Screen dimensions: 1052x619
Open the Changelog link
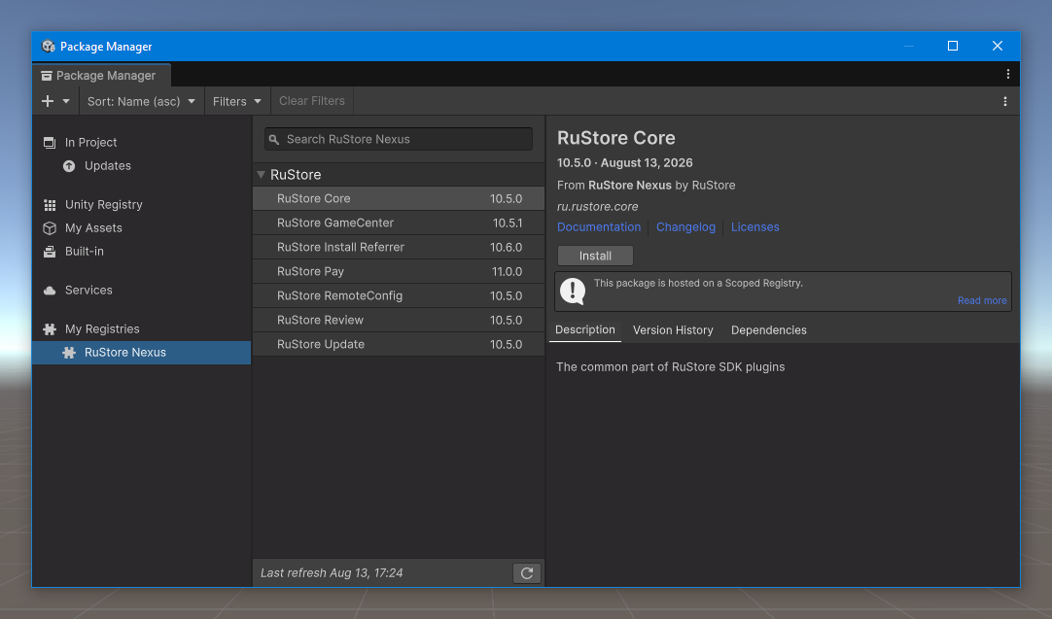click(x=685, y=226)
